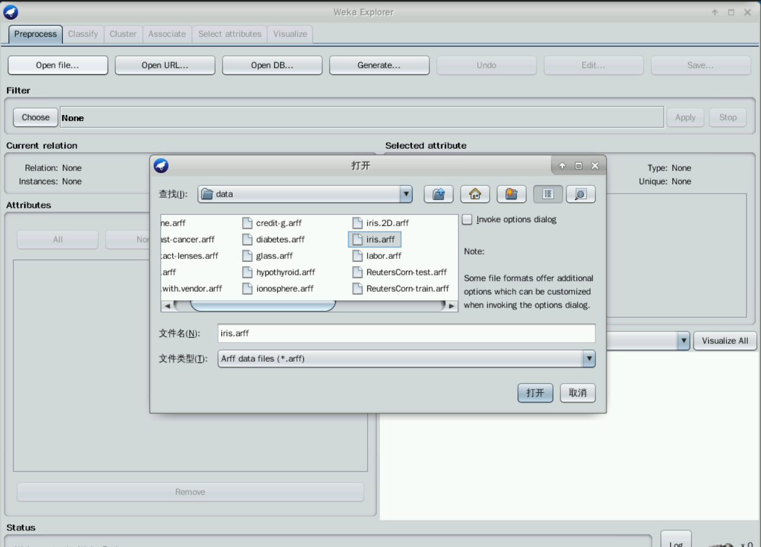761x547 pixels.
Task: Click the file list horizontal scrollbar thumb
Action: pyautogui.click(x=262, y=306)
